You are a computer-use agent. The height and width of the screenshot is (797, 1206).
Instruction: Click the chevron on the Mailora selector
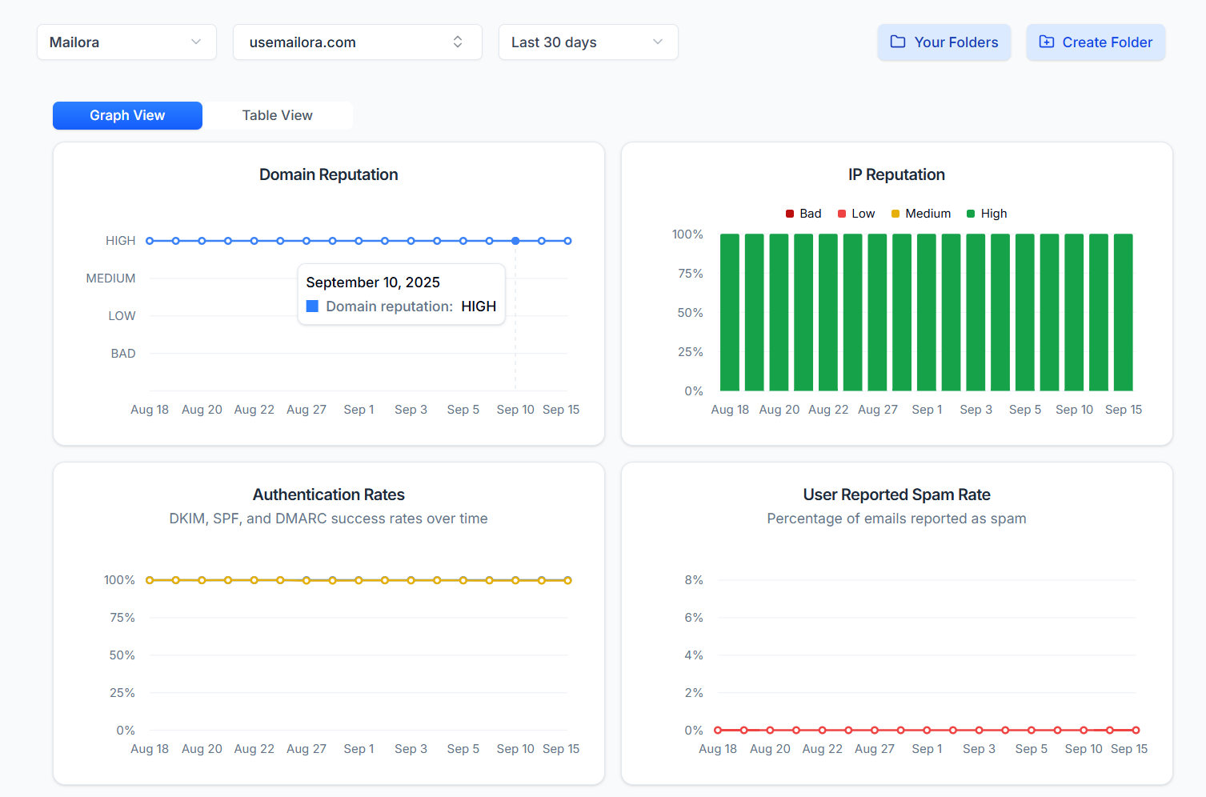(198, 42)
